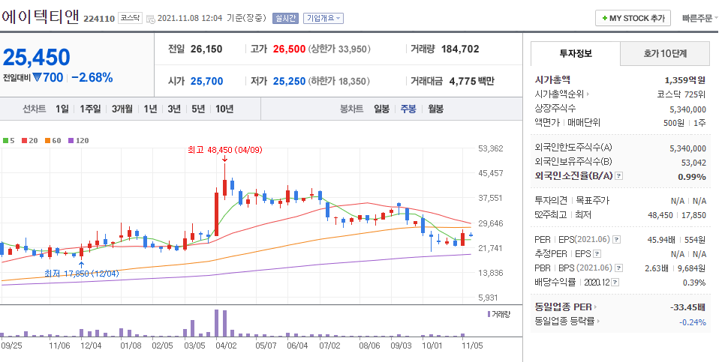Click the purple 120-day moving average legend
Screen dimensions: 725x362
tap(78, 140)
